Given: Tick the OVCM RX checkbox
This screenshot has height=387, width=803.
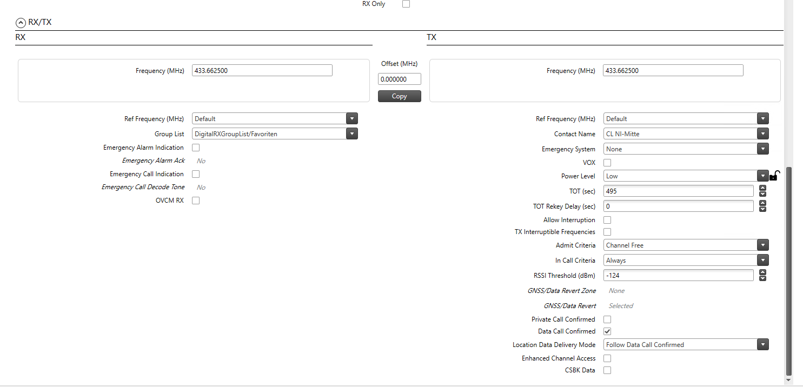Looking at the screenshot, I should (196, 201).
